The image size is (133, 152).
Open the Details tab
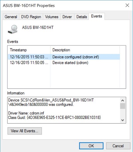tap(82, 17)
